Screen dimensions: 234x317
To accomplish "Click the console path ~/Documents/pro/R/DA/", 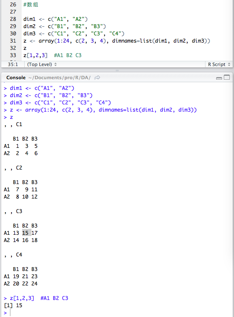I will 60,78.
